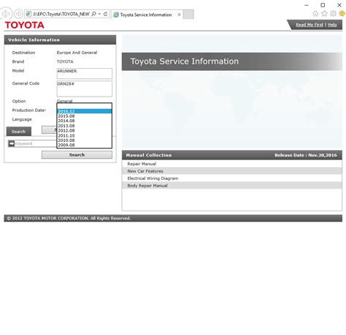Choose production date 2014.08
Viewport: 346px width, 335px height.
pos(84,121)
